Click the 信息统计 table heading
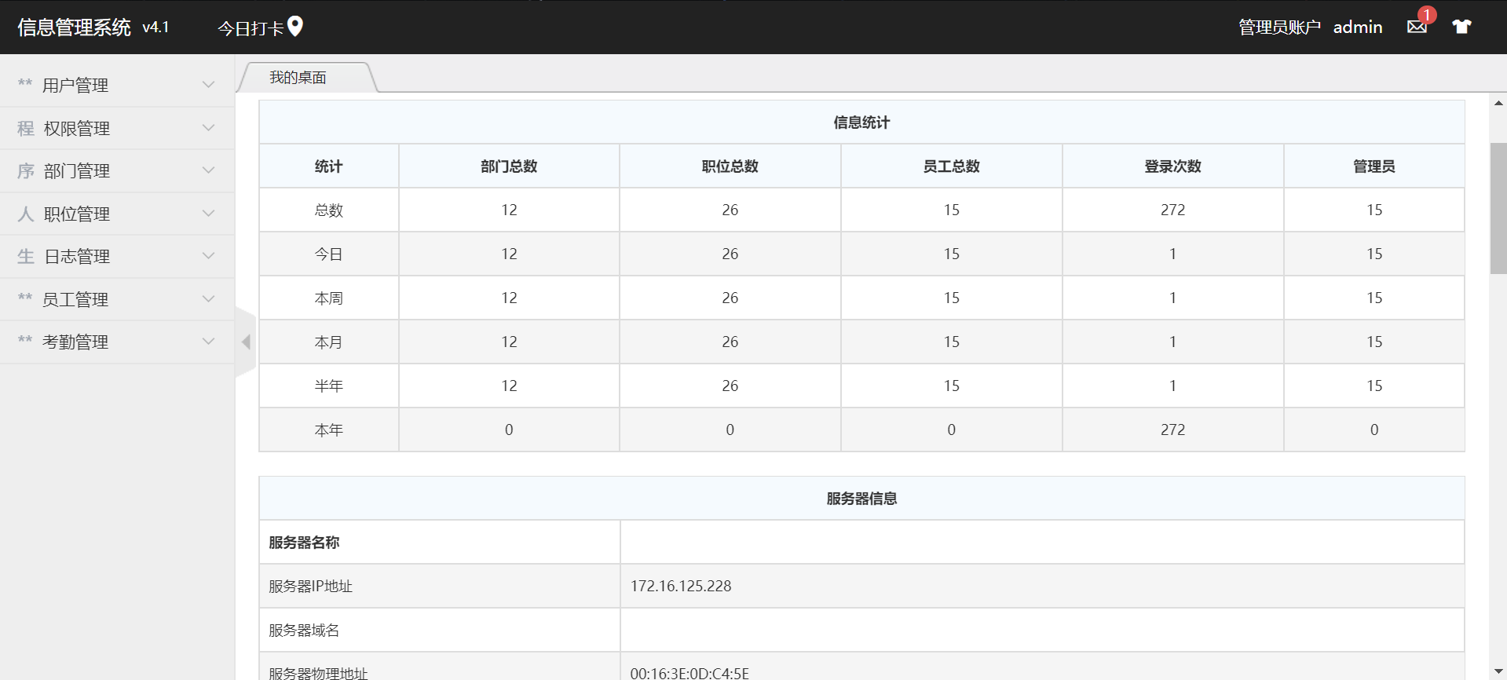1507x680 pixels. coord(861,122)
